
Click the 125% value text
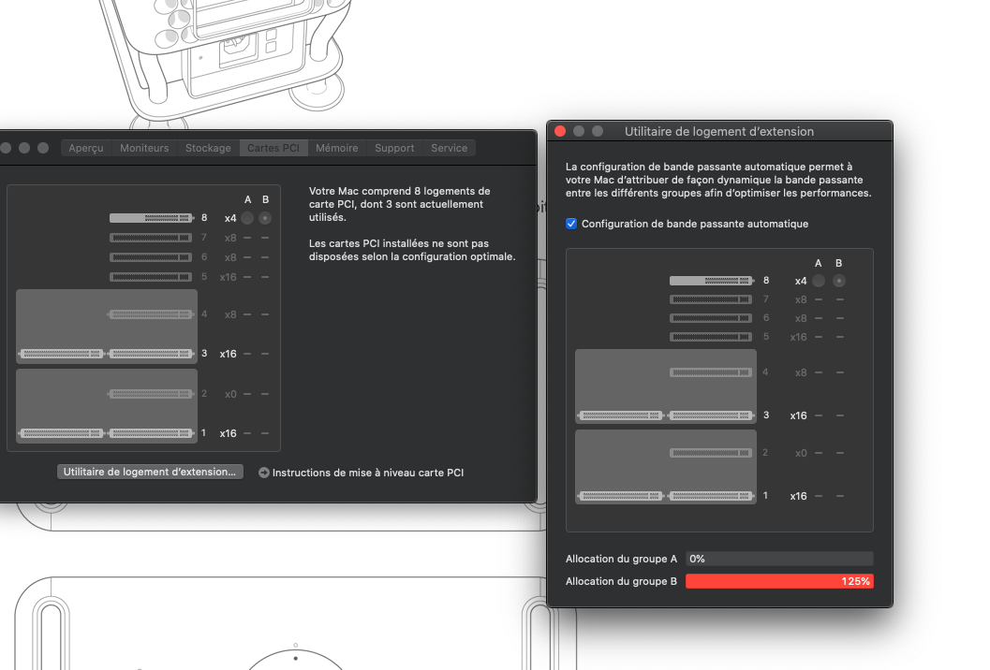855,581
